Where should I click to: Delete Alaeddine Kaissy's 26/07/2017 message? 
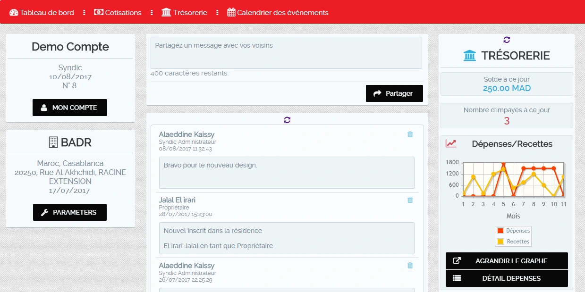pyautogui.click(x=410, y=266)
